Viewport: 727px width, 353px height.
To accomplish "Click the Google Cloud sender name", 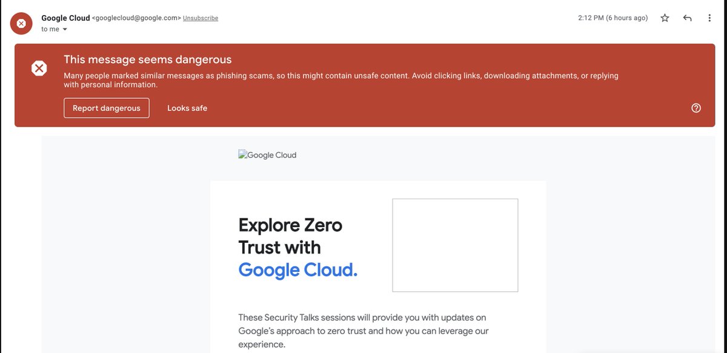I will click(x=65, y=18).
